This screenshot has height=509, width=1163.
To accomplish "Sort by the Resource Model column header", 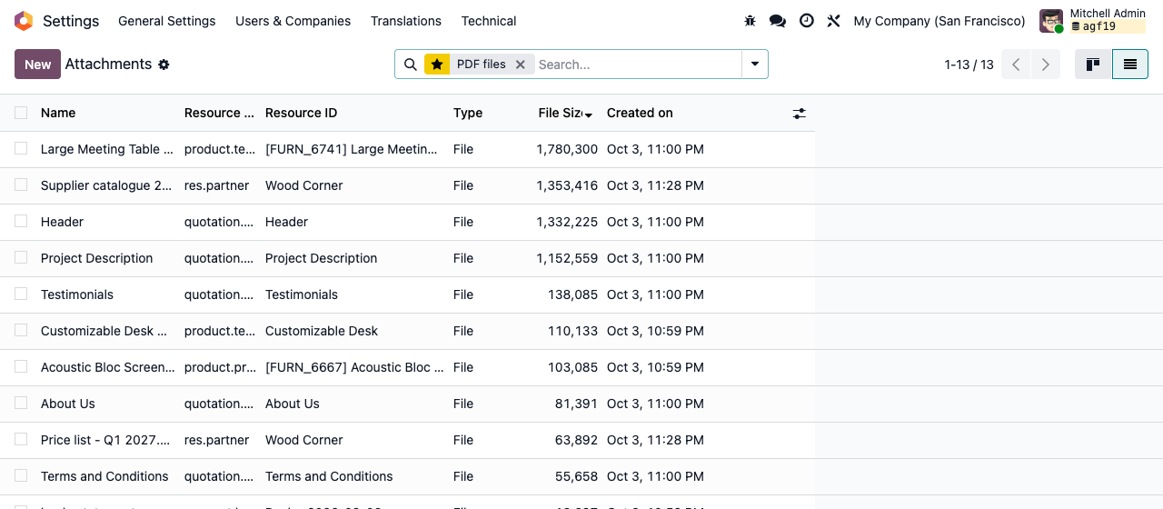I will (219, 113).
